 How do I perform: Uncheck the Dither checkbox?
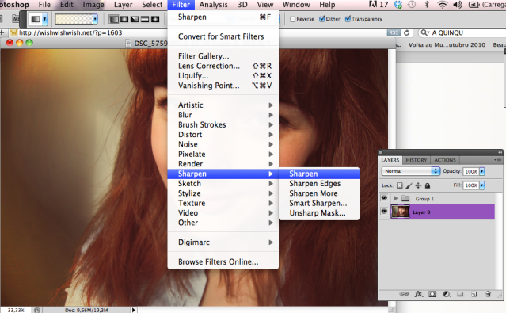(321, 19)
